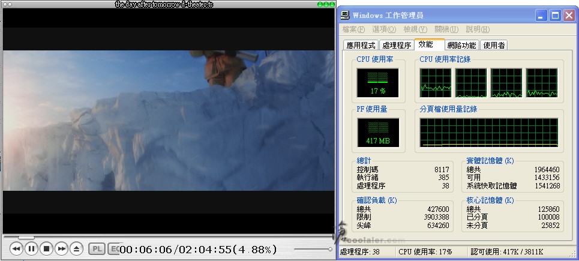
Task: Fast forward the video
Action: pyautogui.click(x=62, y=249)
